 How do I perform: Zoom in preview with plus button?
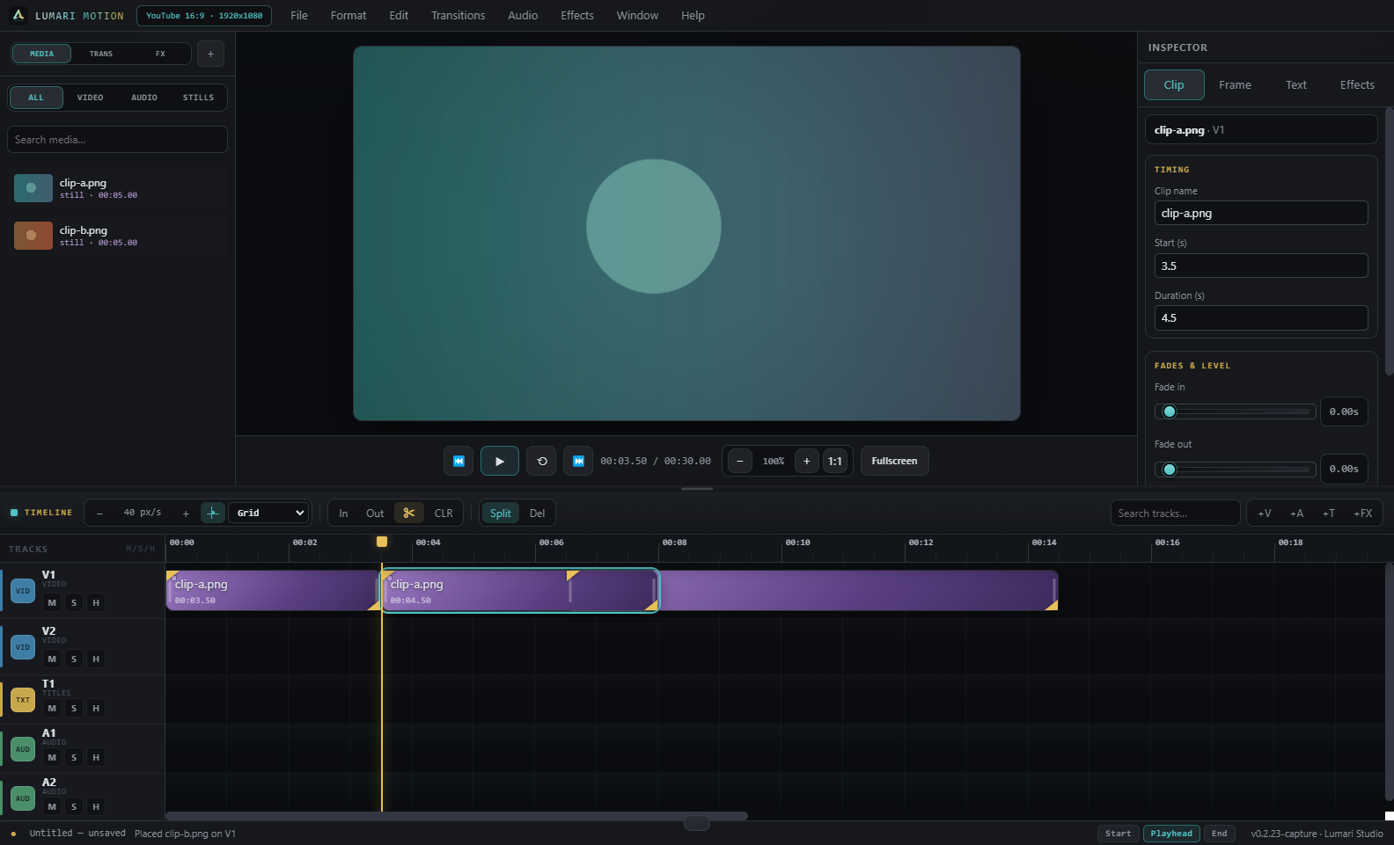click(x=806, y=461)
